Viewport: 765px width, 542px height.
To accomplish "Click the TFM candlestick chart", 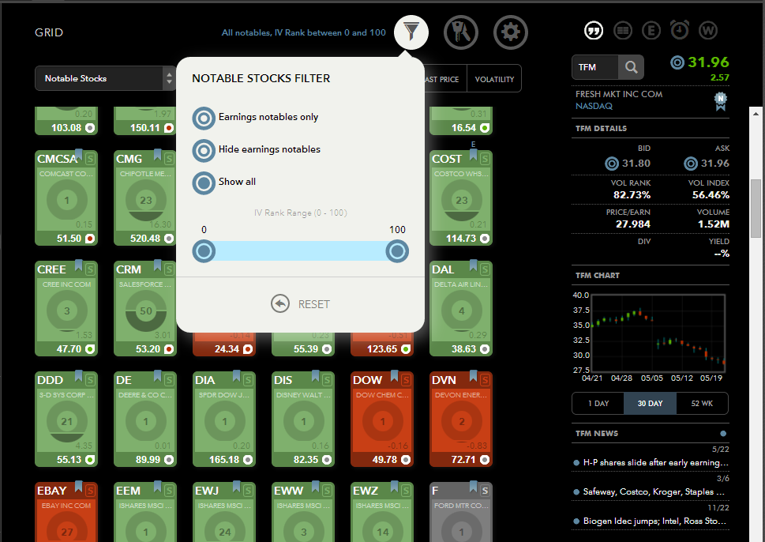I will (x=658, y=333).
